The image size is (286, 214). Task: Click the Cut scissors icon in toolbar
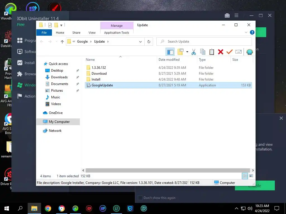194,52
